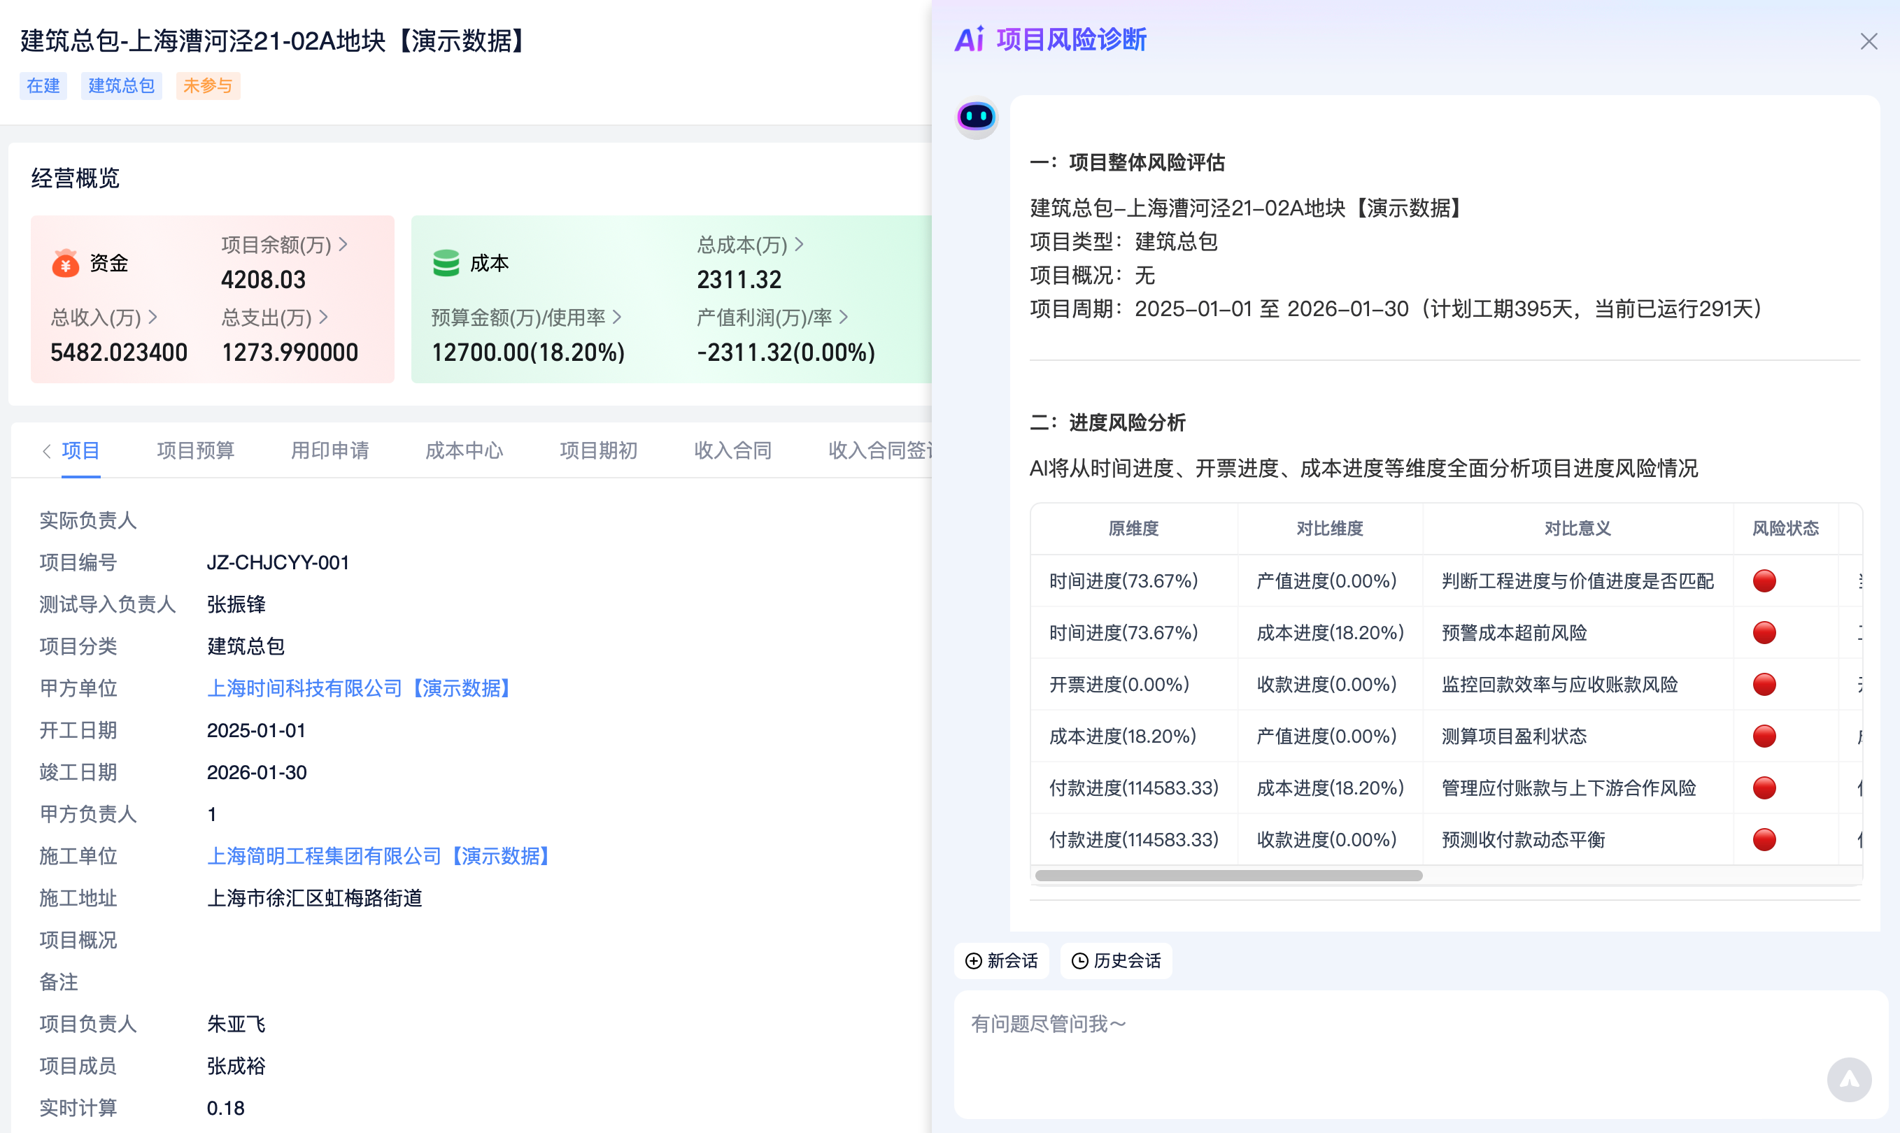Open 预算金额(万)/使用率 details
The width and height of the screenshot is (1900, 1133).
click(x=617, y=317)
